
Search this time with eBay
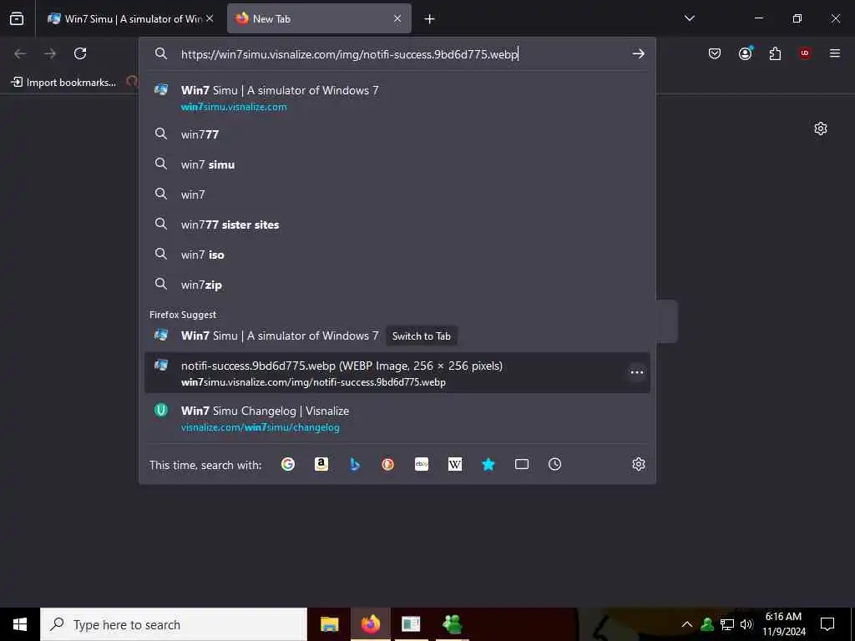tap(422, 464)
